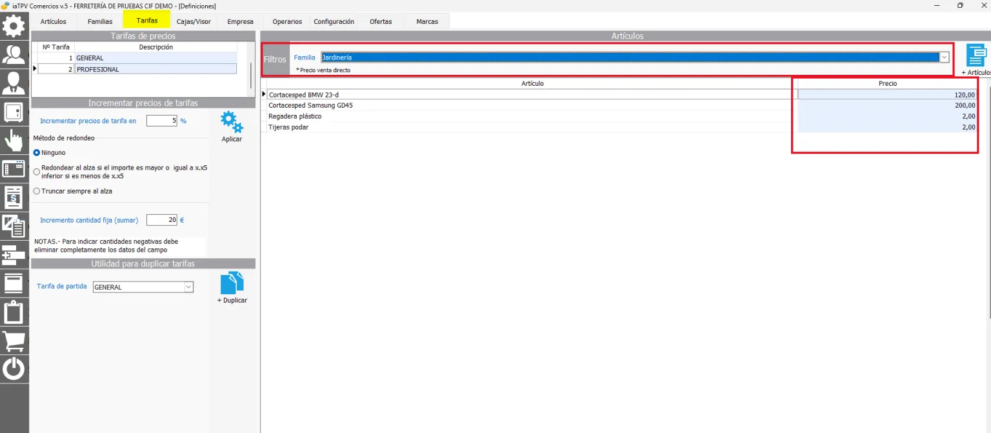991x433 pixels.
Task: Click the Incrementar precios de tarifa en label
Action: pyautogui.click(x=88, y=121)
